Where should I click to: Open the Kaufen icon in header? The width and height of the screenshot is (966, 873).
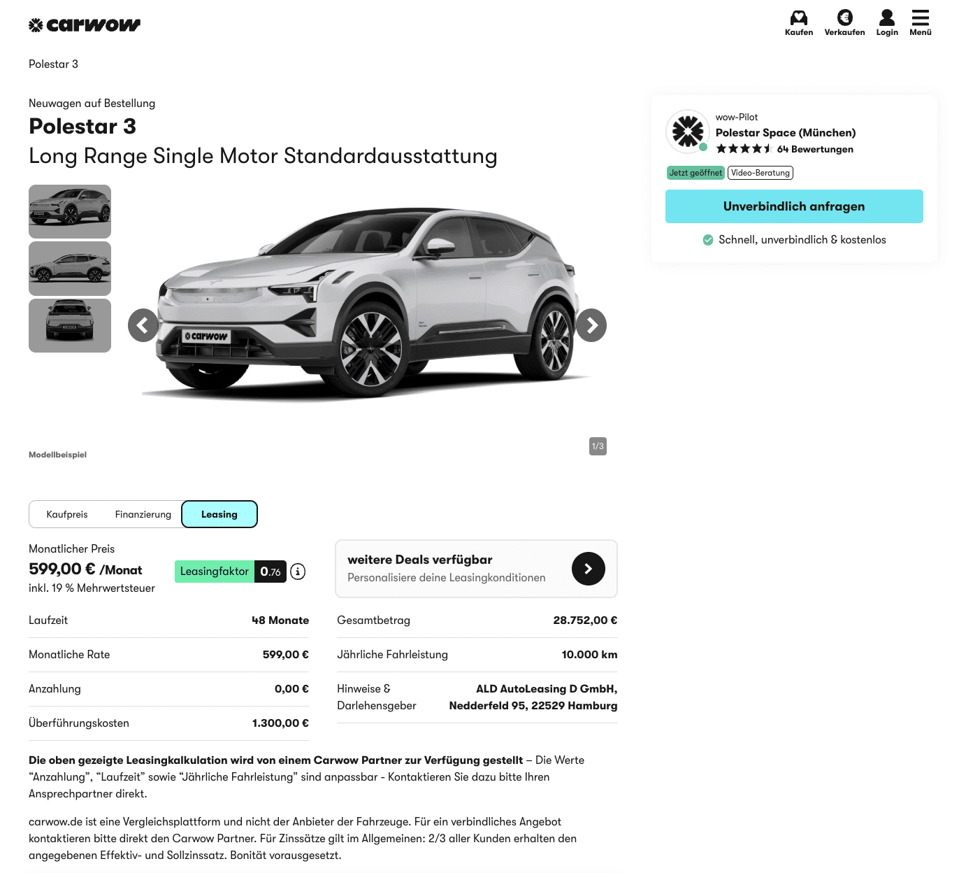click(x=798, y=18)
